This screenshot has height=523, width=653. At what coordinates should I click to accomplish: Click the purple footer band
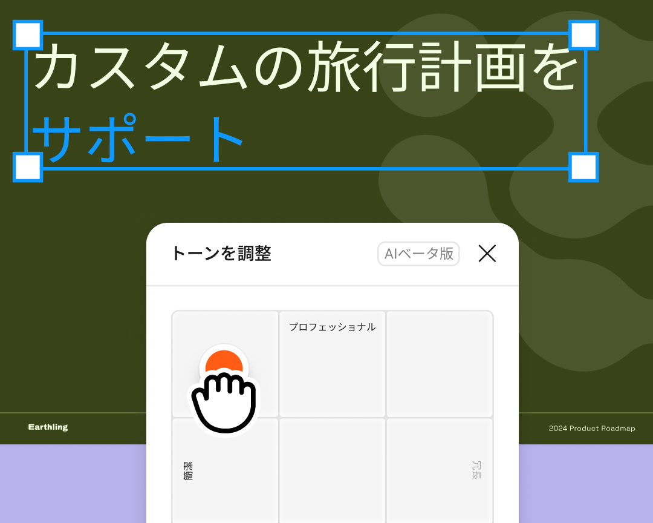73,484
